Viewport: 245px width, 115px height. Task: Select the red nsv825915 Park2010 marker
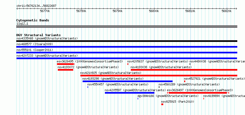click(162, 104)
